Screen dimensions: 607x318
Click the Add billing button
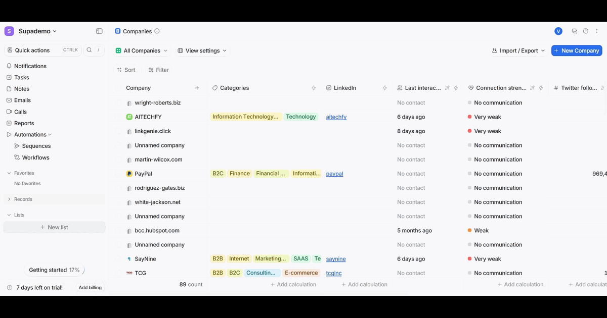90,288
